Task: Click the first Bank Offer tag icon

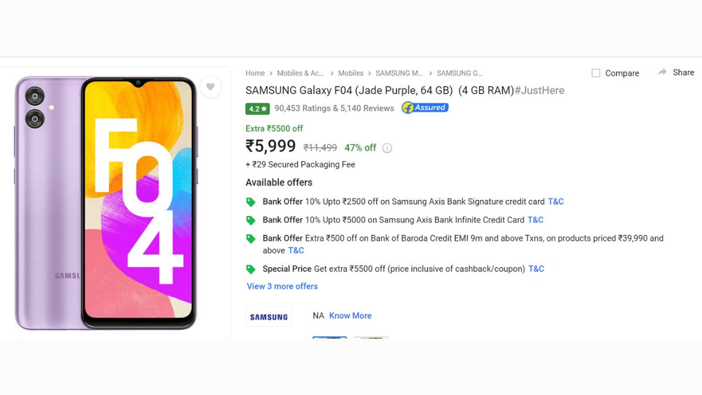Action: [x=251, y=202]
